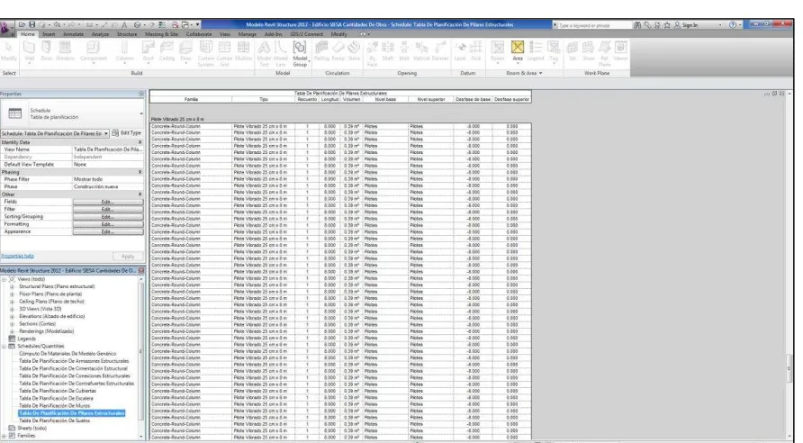Select the Door tool
The height and width of the screenshot is (443, 803).
tap(46, 51)
